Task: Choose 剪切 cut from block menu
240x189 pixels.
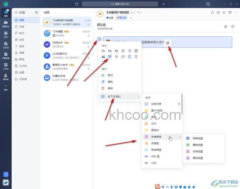Action: (119, 75)
